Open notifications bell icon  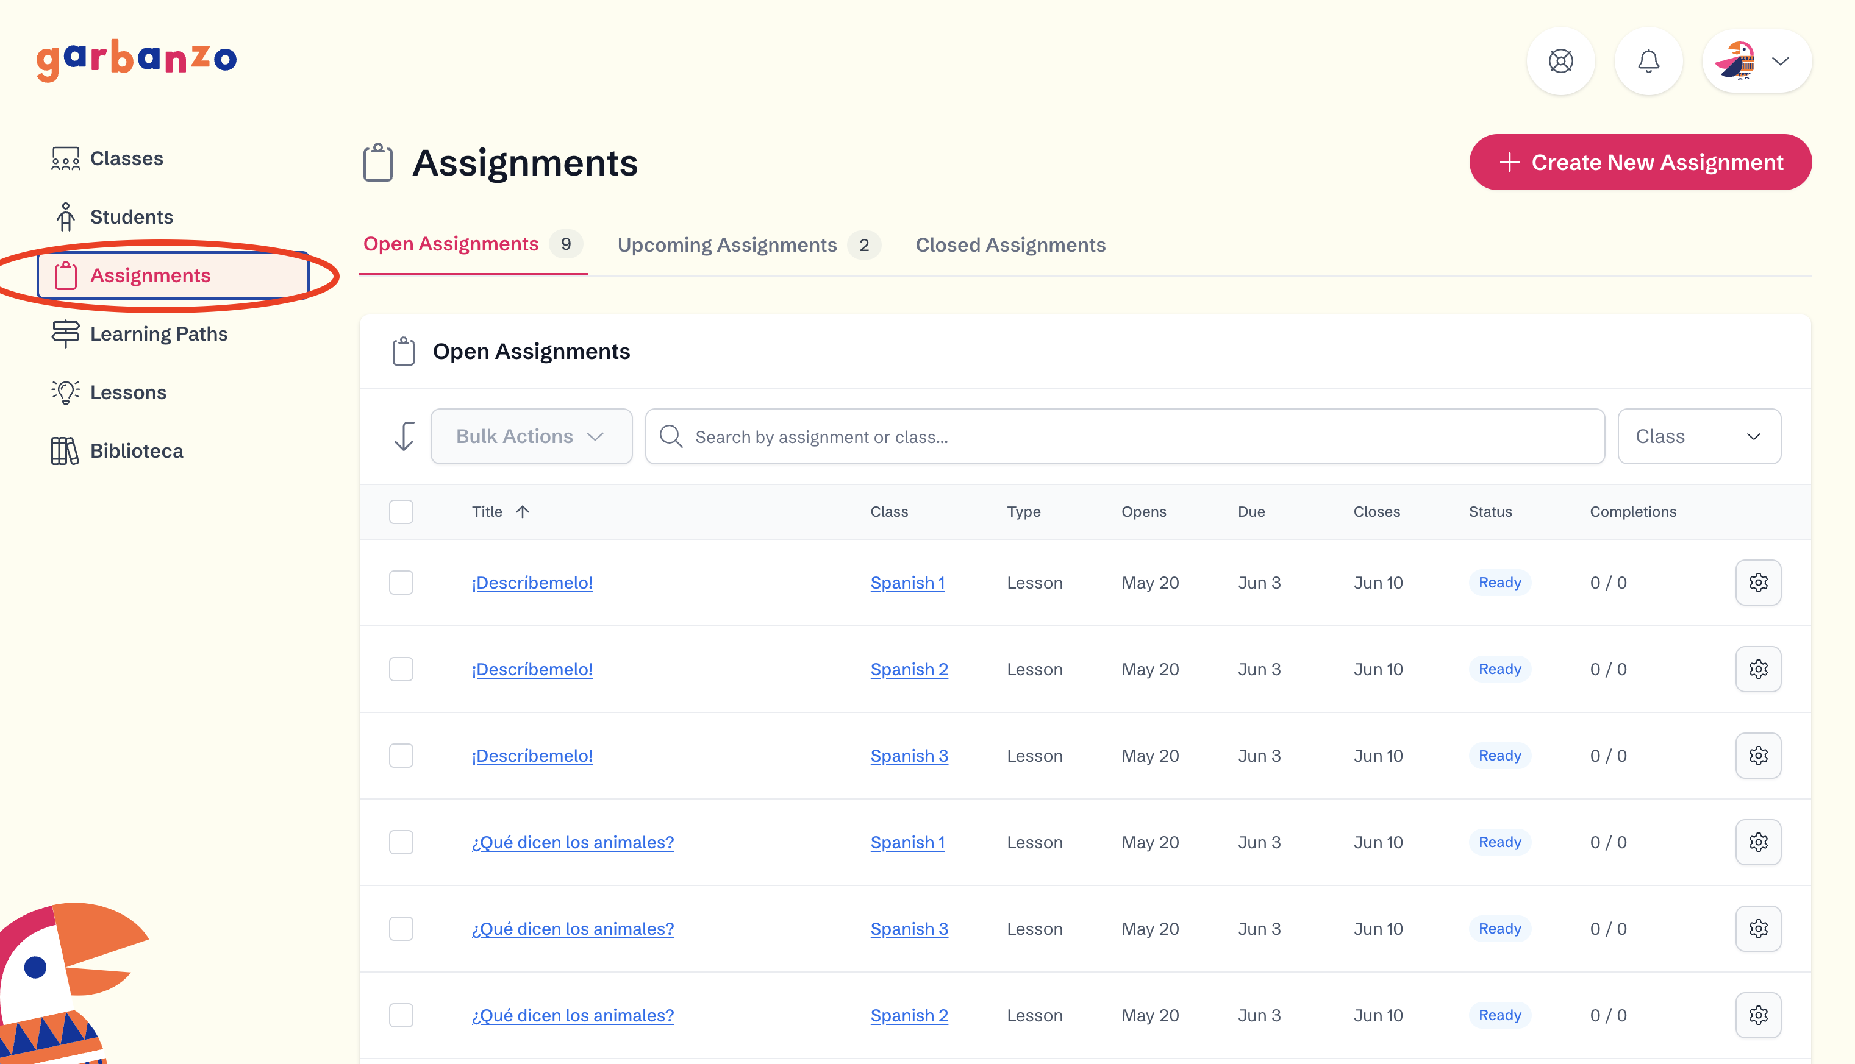[x=1648, y=61]
